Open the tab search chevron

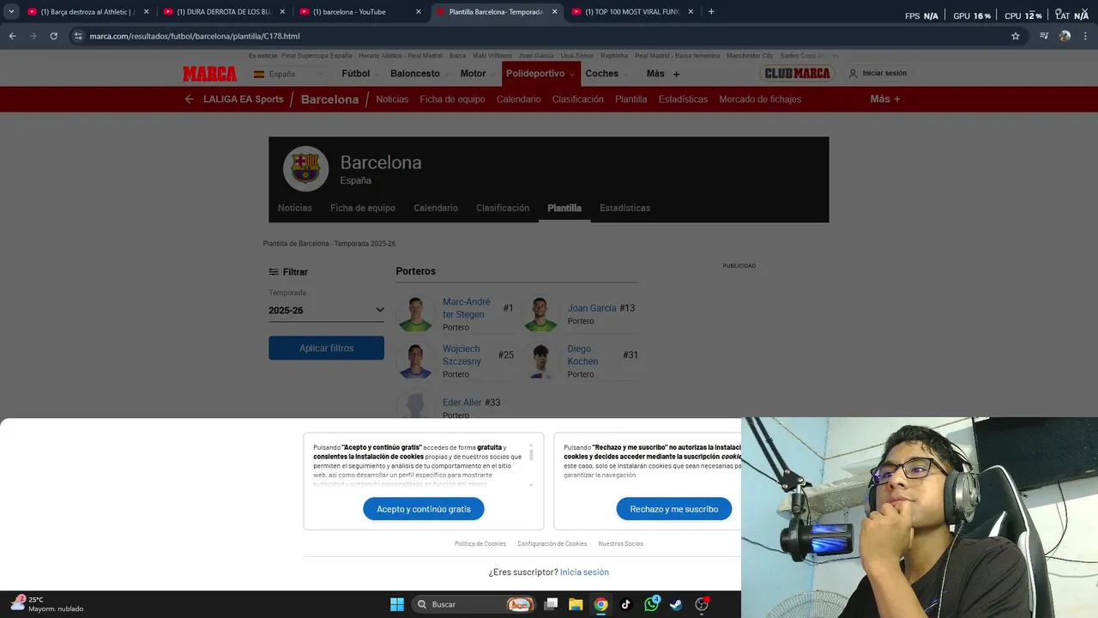tap(11, 12)
